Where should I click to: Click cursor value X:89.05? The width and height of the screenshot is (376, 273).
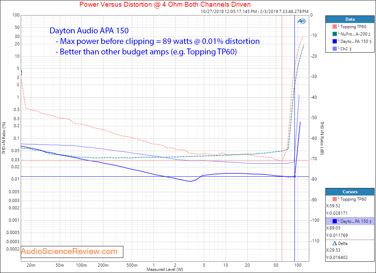point(333,228)
